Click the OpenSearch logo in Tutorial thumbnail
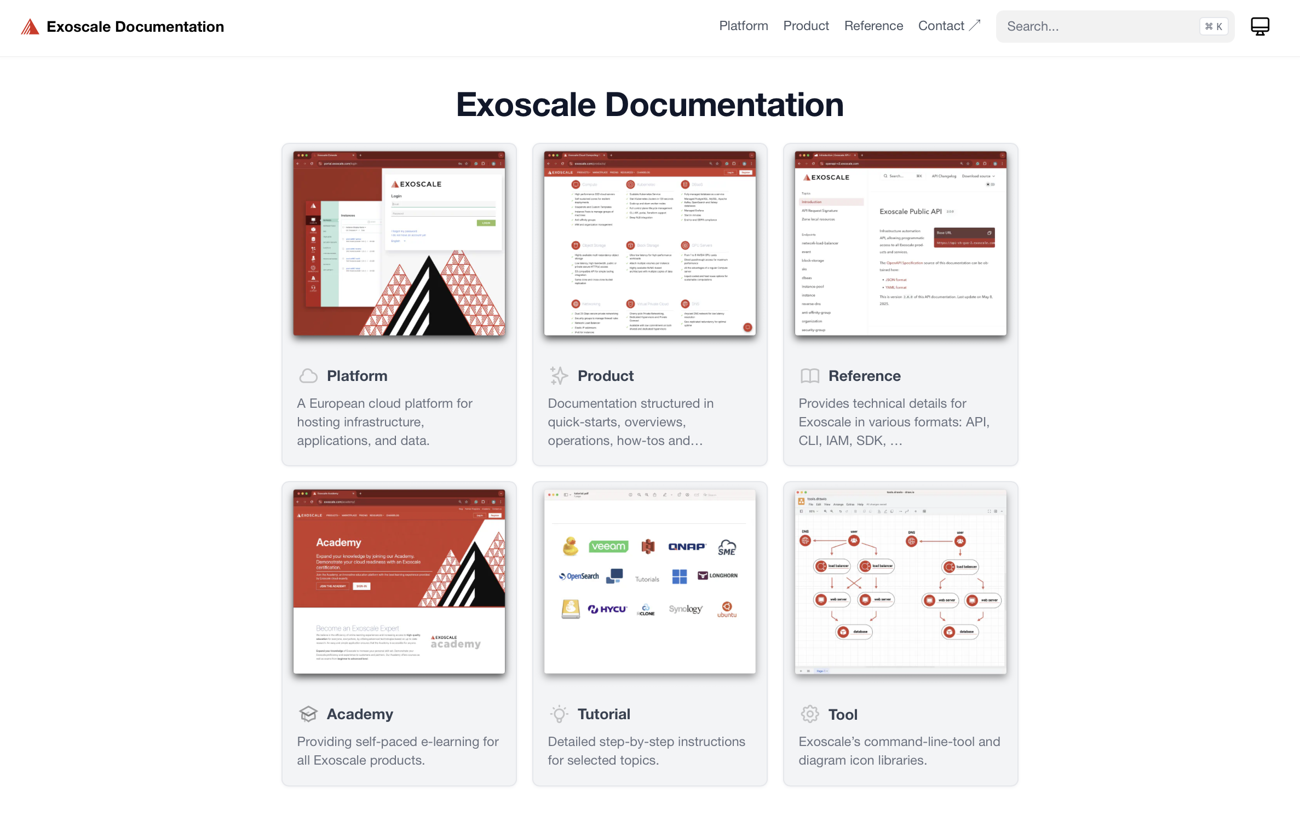 (579, 576)
